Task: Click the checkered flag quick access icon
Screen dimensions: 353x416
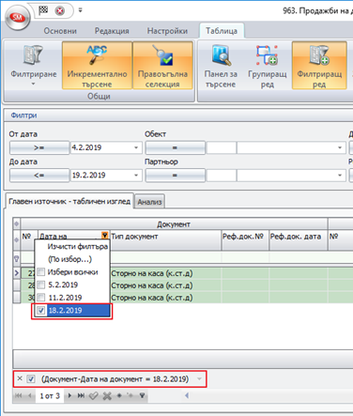Action: tap(43, 10)
